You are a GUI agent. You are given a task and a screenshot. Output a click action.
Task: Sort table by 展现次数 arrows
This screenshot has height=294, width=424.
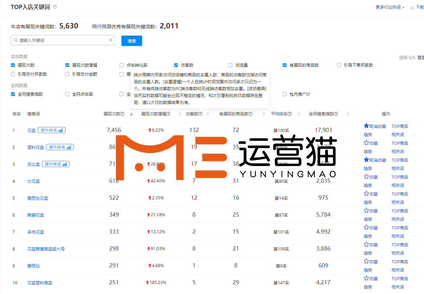[x=131, y=114]
